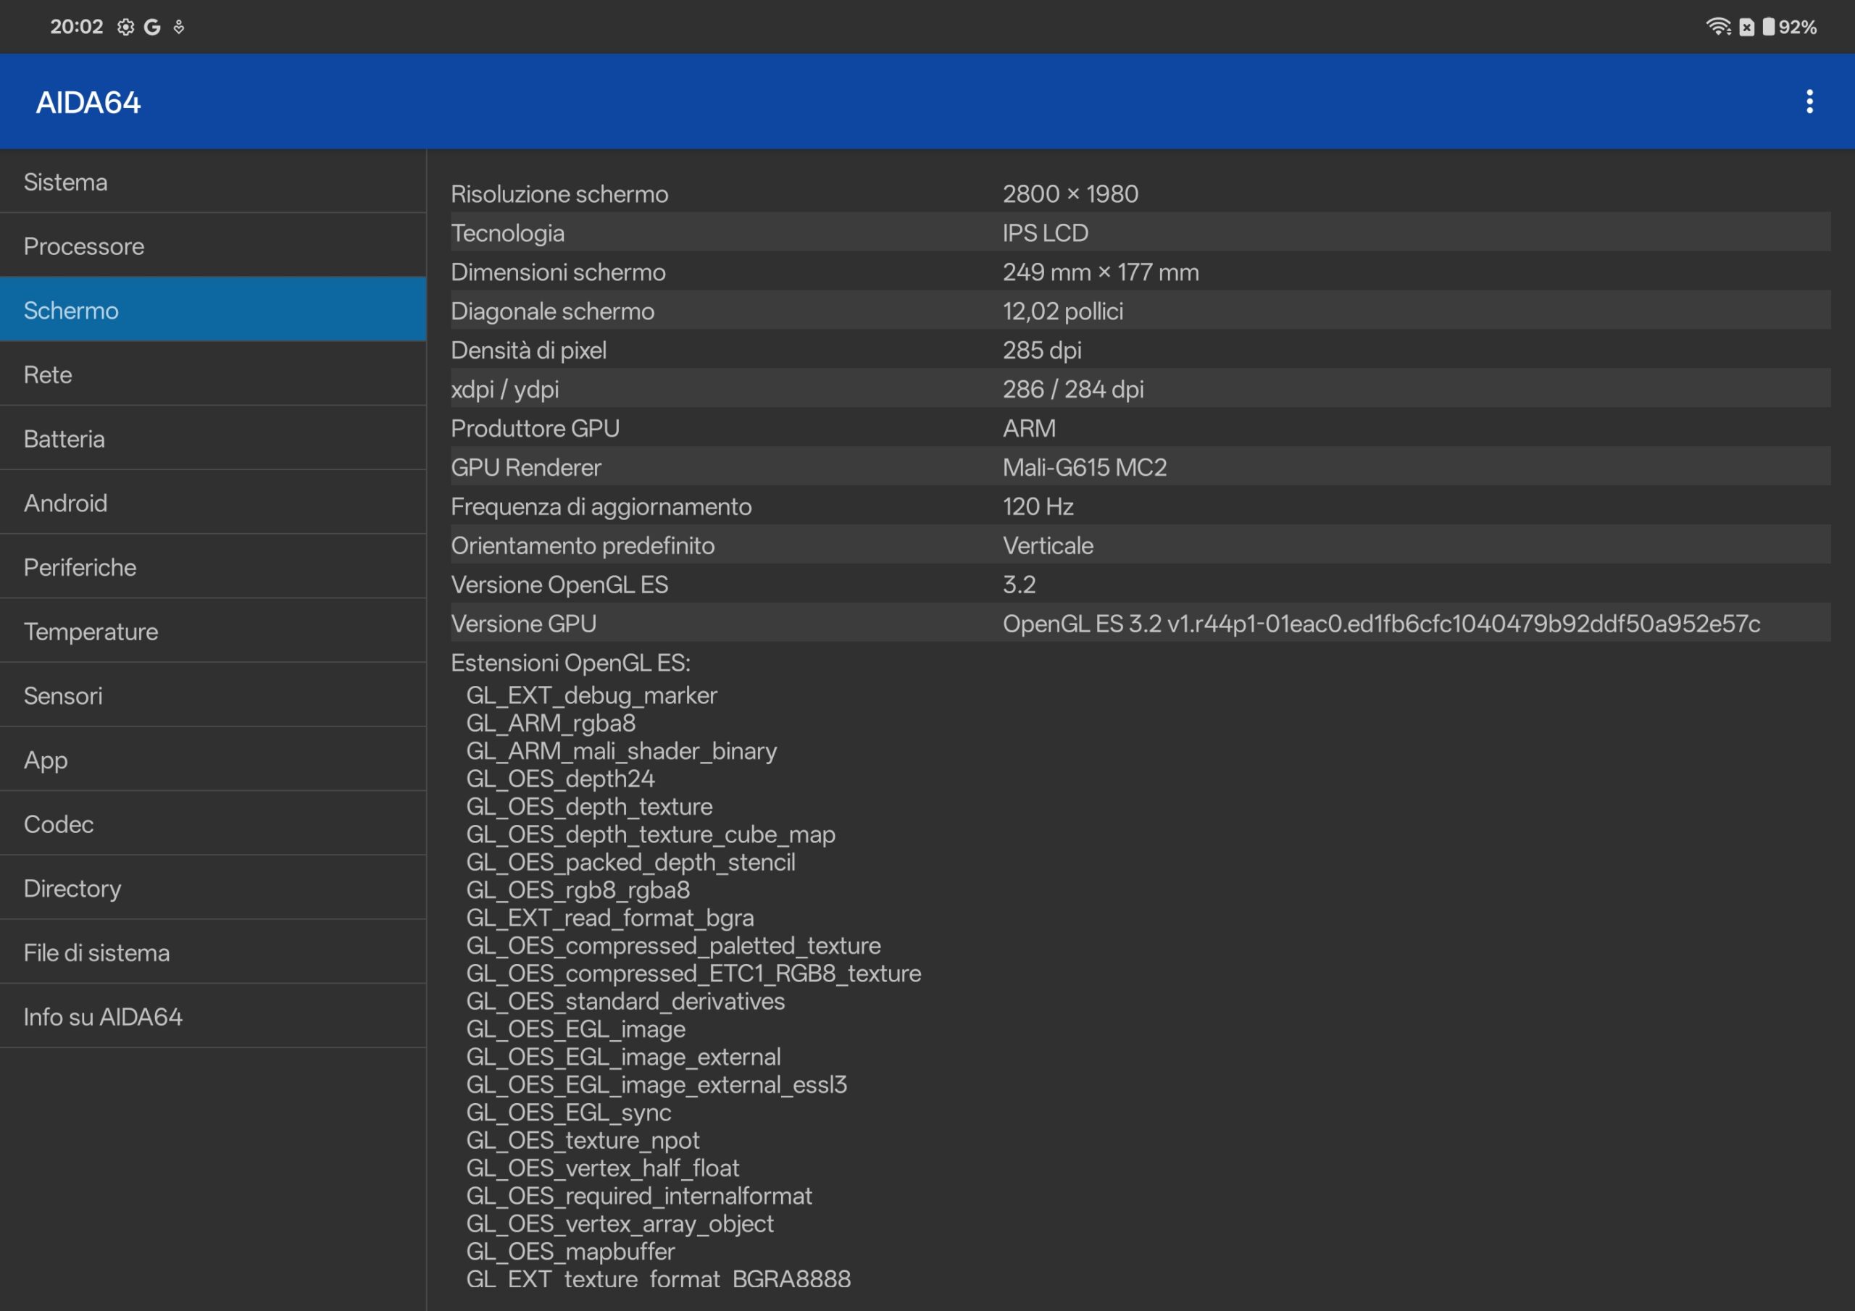This screenshot has height=1311, width=1855.
Task: Open the Rete section
Action: (212, 374)
